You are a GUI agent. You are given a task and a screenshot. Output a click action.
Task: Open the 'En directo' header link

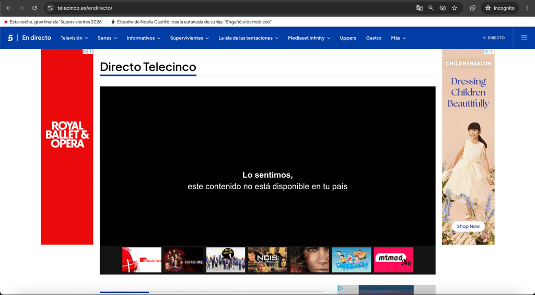[37, 38]
